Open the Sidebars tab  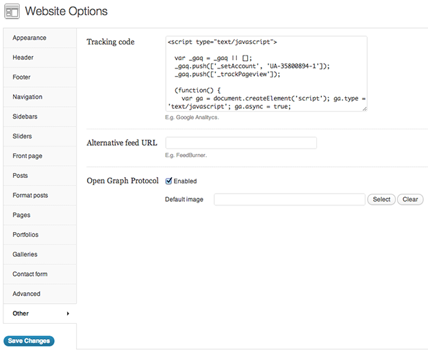25,117
